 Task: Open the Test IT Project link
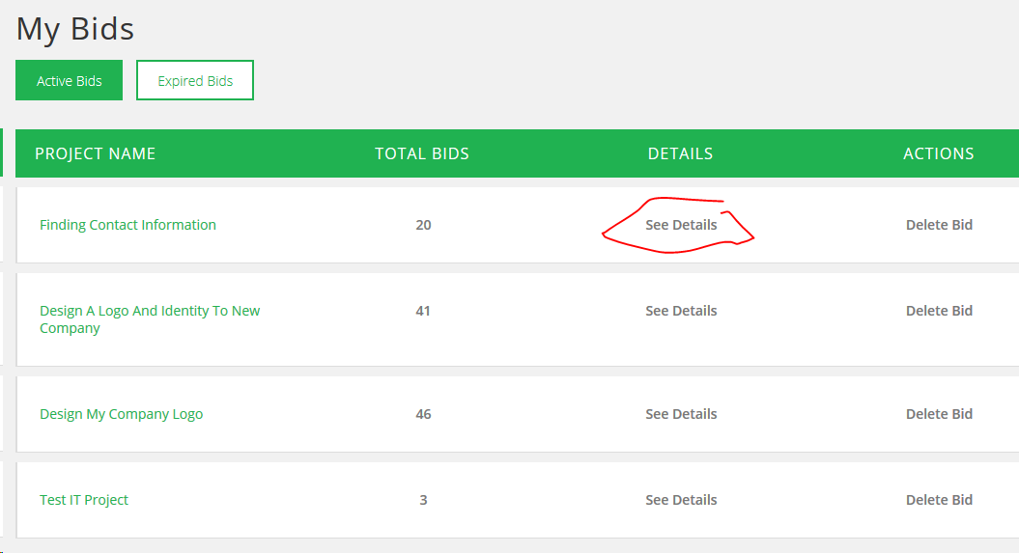(84, 500)
